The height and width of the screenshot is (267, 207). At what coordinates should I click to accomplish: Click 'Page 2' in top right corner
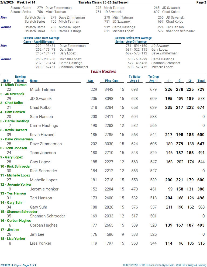(201, 2)
